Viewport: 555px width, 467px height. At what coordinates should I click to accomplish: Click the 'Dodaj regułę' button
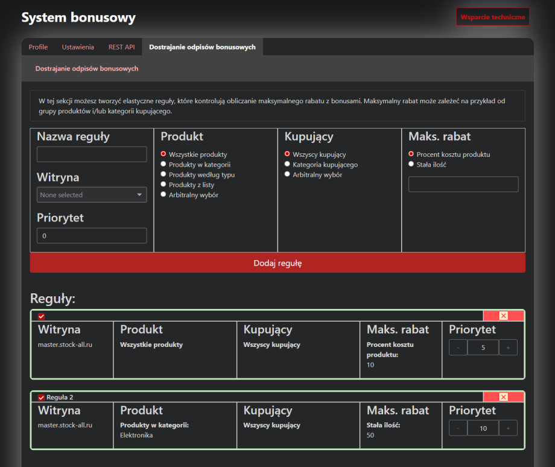pyautogui.click(x=277, y=263)
